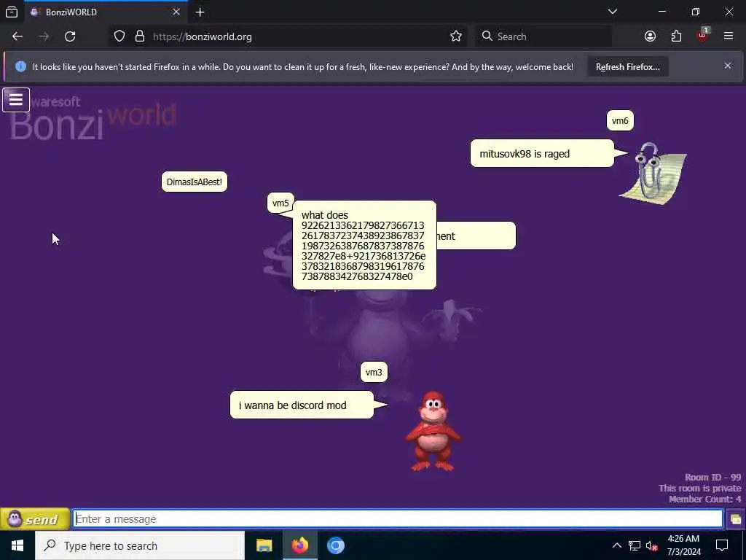Viewport: 746px width, 560px height.
Task: Close the BonziWORLD tab
Action: coord(176,12)
